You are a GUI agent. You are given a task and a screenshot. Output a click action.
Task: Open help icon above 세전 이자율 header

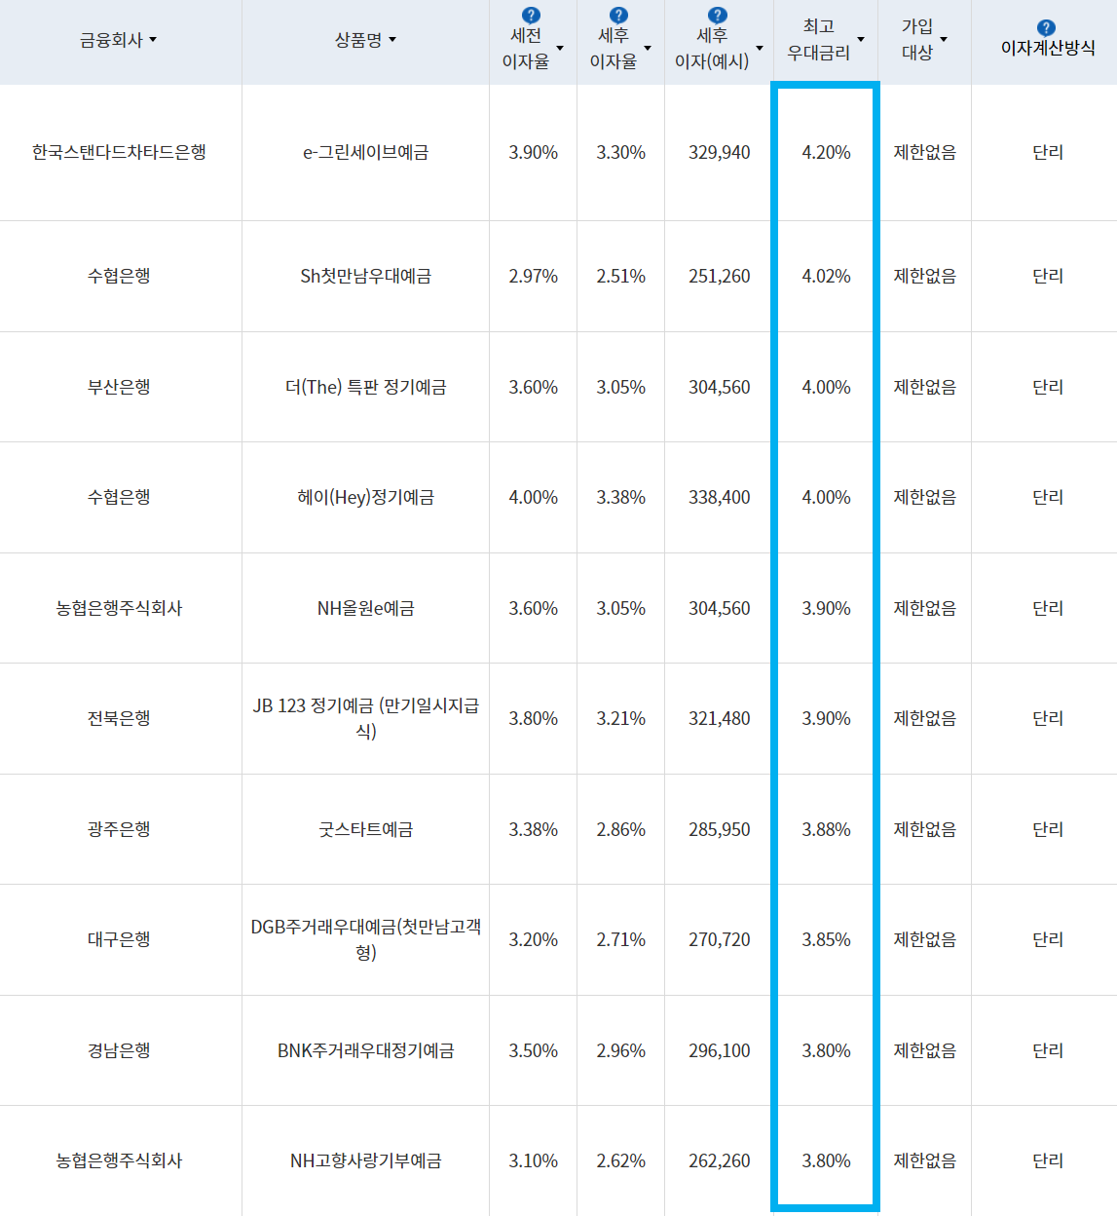531,16
